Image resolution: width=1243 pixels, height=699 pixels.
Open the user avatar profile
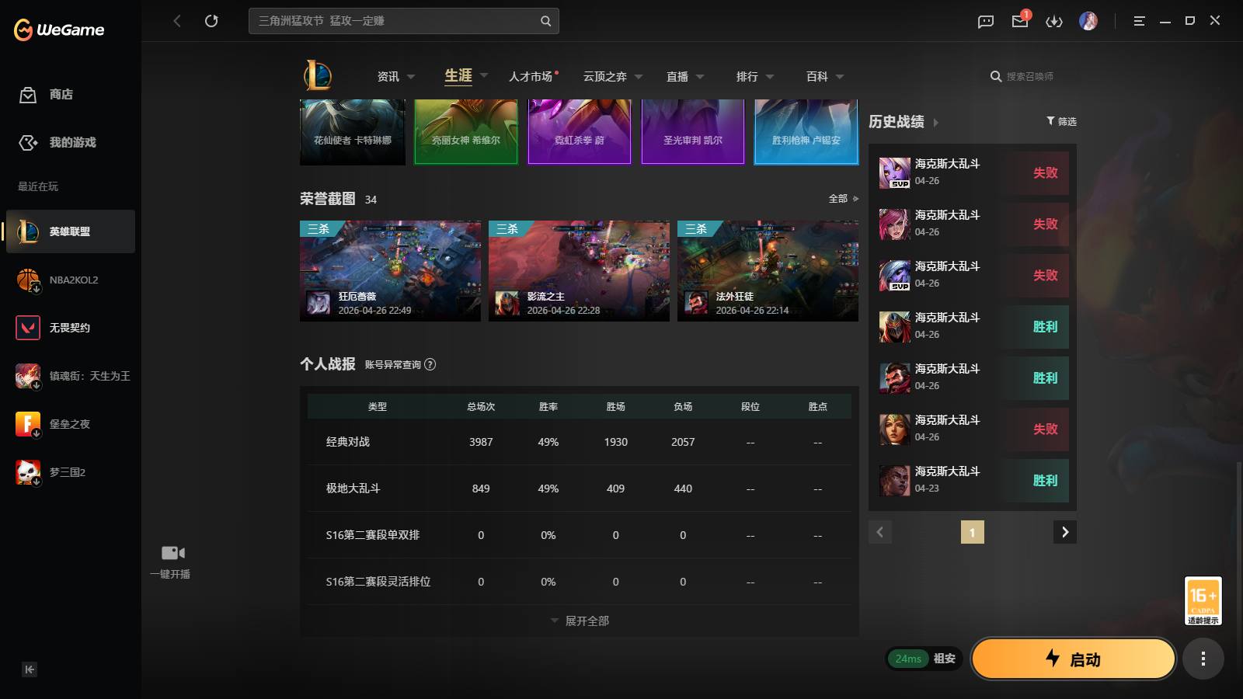(1088, 21)
